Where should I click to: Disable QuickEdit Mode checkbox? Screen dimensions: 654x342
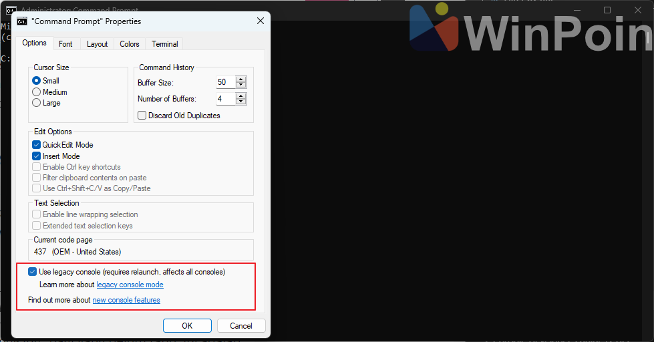pos(37,145)
